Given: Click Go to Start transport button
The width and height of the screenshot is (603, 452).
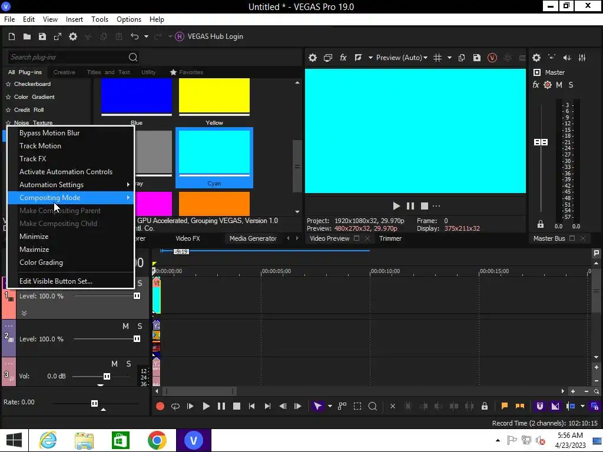Looking at the screenshot, I should point(251,406).
